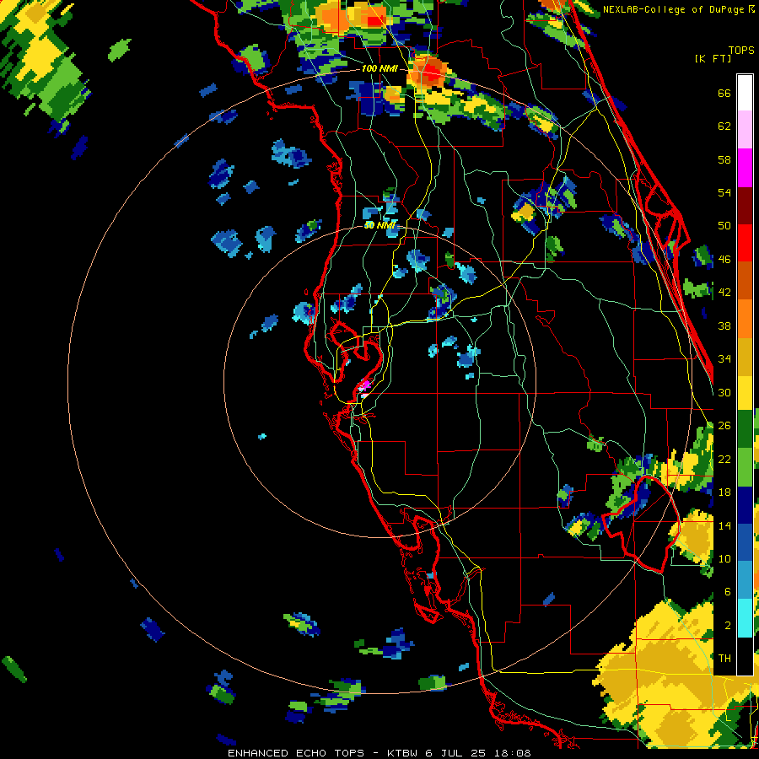Click the legend value 2

[x=727, y=625]
